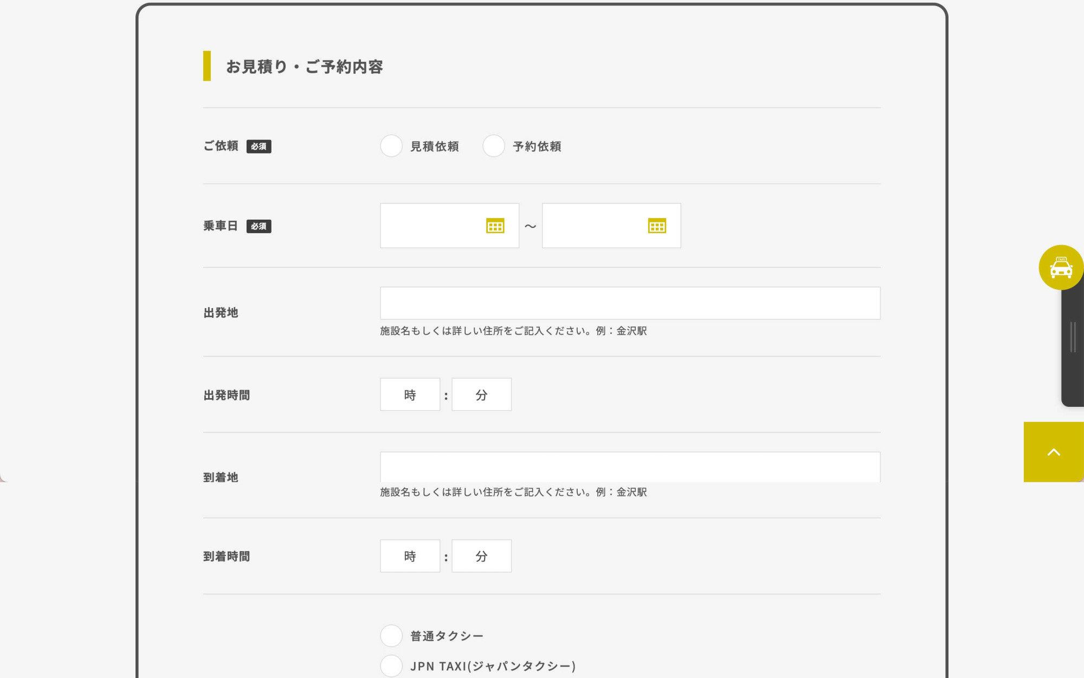This screenshot has width=1084, height=678.
Task: Select the 予約依頼 radio button
Action: click(x=493, y=146)
